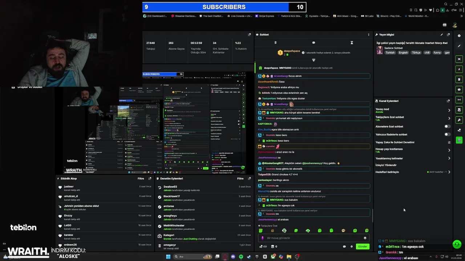Click the funny tag chip
The width and height of the screenshot is (465, 261).
point(437,53)
